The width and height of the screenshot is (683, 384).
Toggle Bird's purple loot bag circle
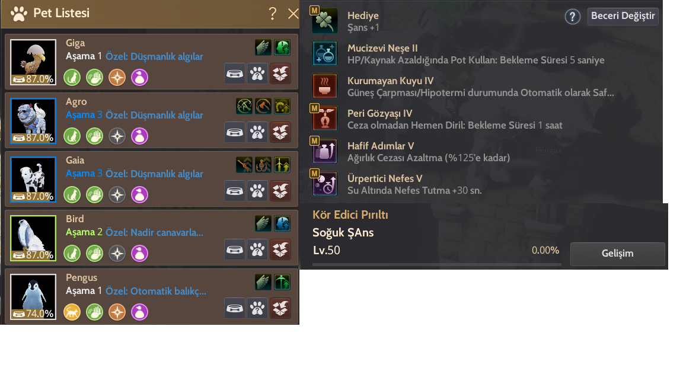140,254
